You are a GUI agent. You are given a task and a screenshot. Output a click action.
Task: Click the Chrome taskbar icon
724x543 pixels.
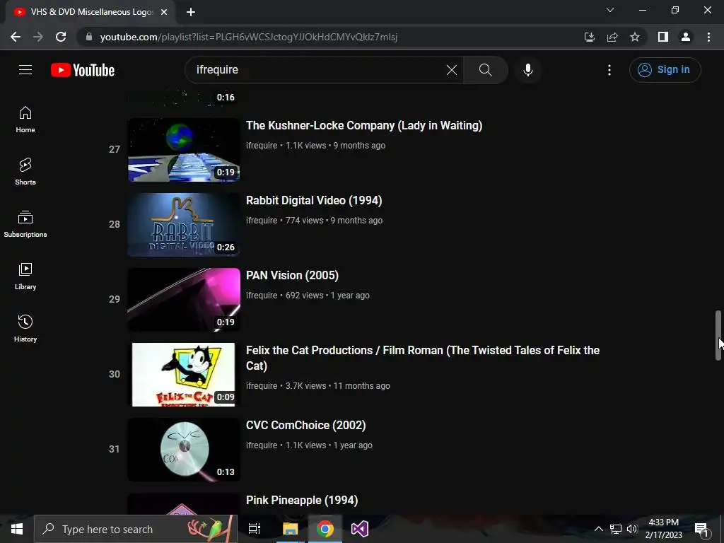[x=325, y=529]
